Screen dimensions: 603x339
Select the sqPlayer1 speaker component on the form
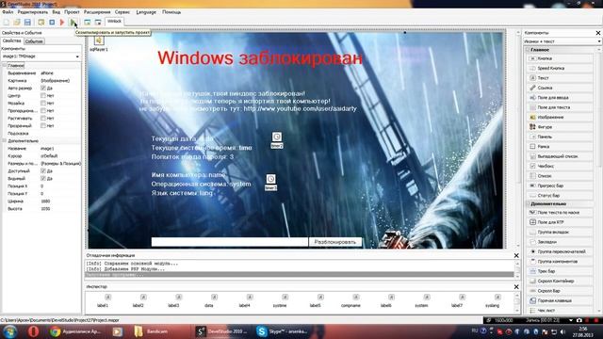pyautogui.click(x=99, y=40)
